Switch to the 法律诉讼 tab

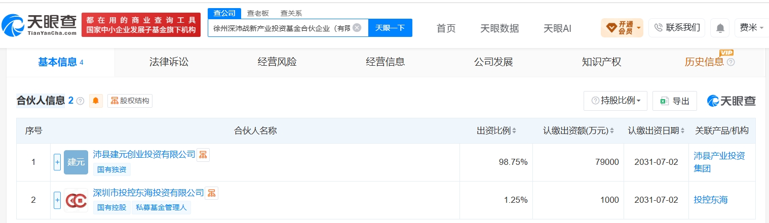coord(169,62)
